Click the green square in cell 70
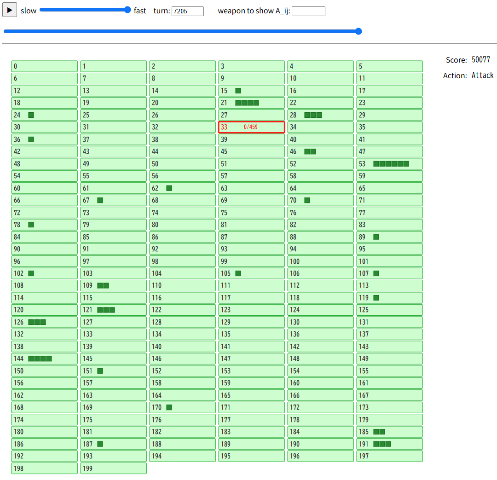The width and height of the screenshot is (497, 480). point(307,200)
